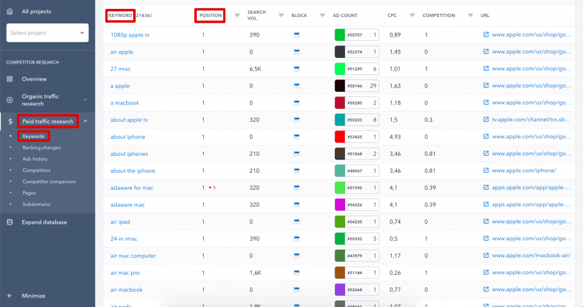Click purple swatch for ad #52668
The width and height of the screenshot is (583, 307).
pyautogui.click(x=340, y=289)
